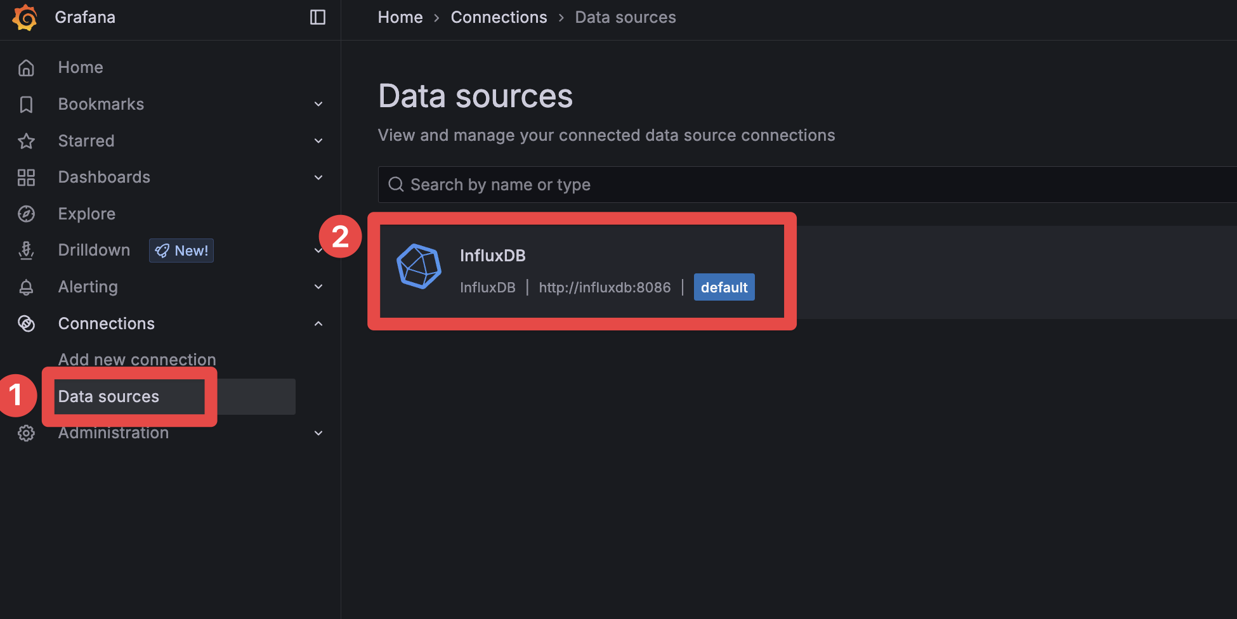This screenshot has width=1237, height=619.
Task: Expand the Bookmarks section chevron
Action: (318, 104)
